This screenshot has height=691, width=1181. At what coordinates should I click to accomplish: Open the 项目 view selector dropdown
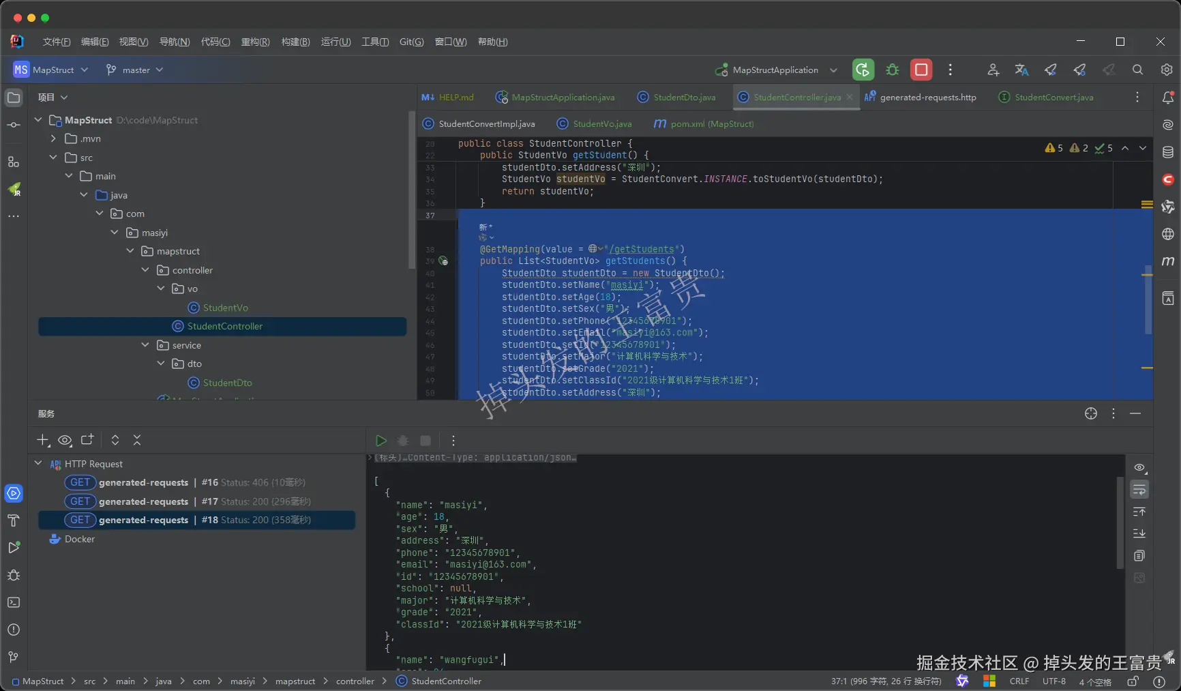[53, 98]
